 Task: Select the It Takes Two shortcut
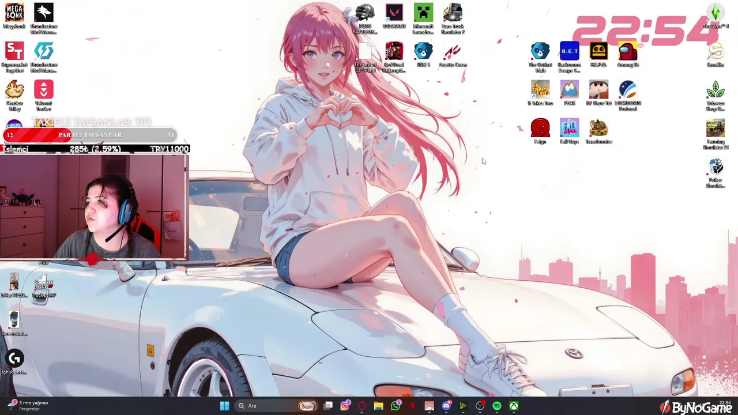(x=540, y=93)
